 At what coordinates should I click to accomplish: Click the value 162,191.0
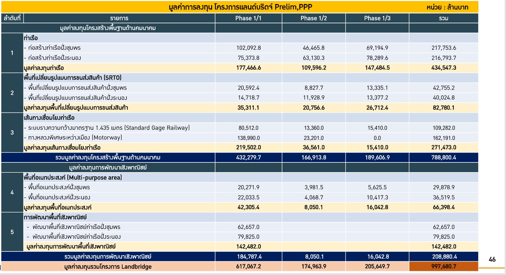coord(444,138)
